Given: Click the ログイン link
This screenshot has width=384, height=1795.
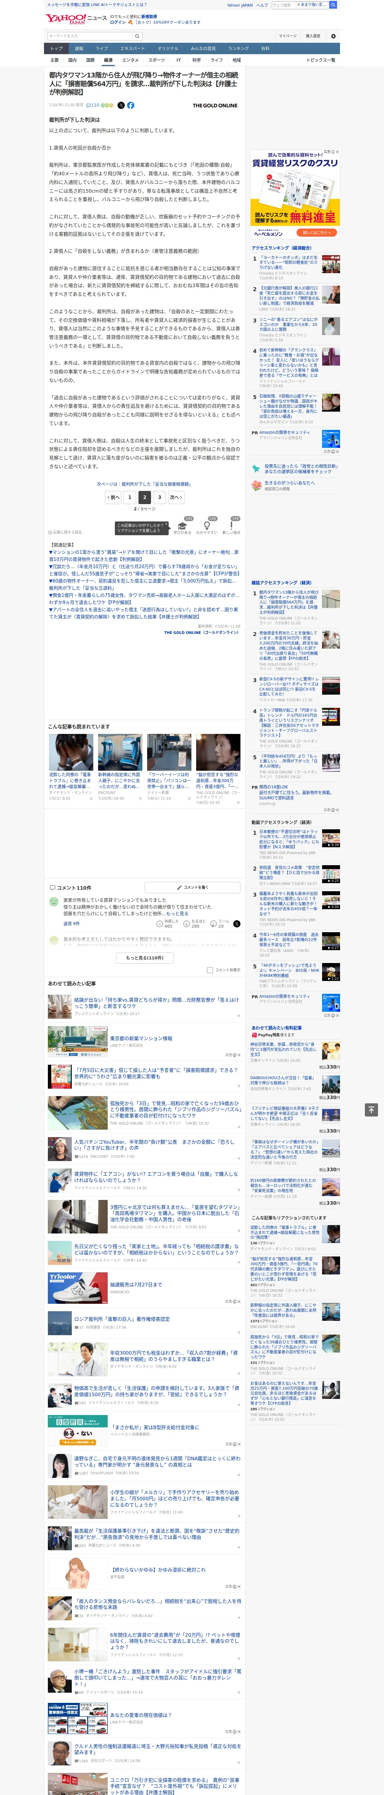Looking at the screenshot, I should 118,22.
